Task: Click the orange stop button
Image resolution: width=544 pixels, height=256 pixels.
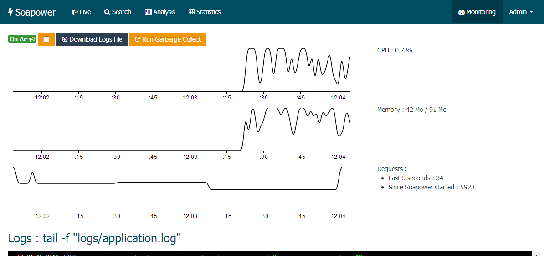Action: click(46, 39)
